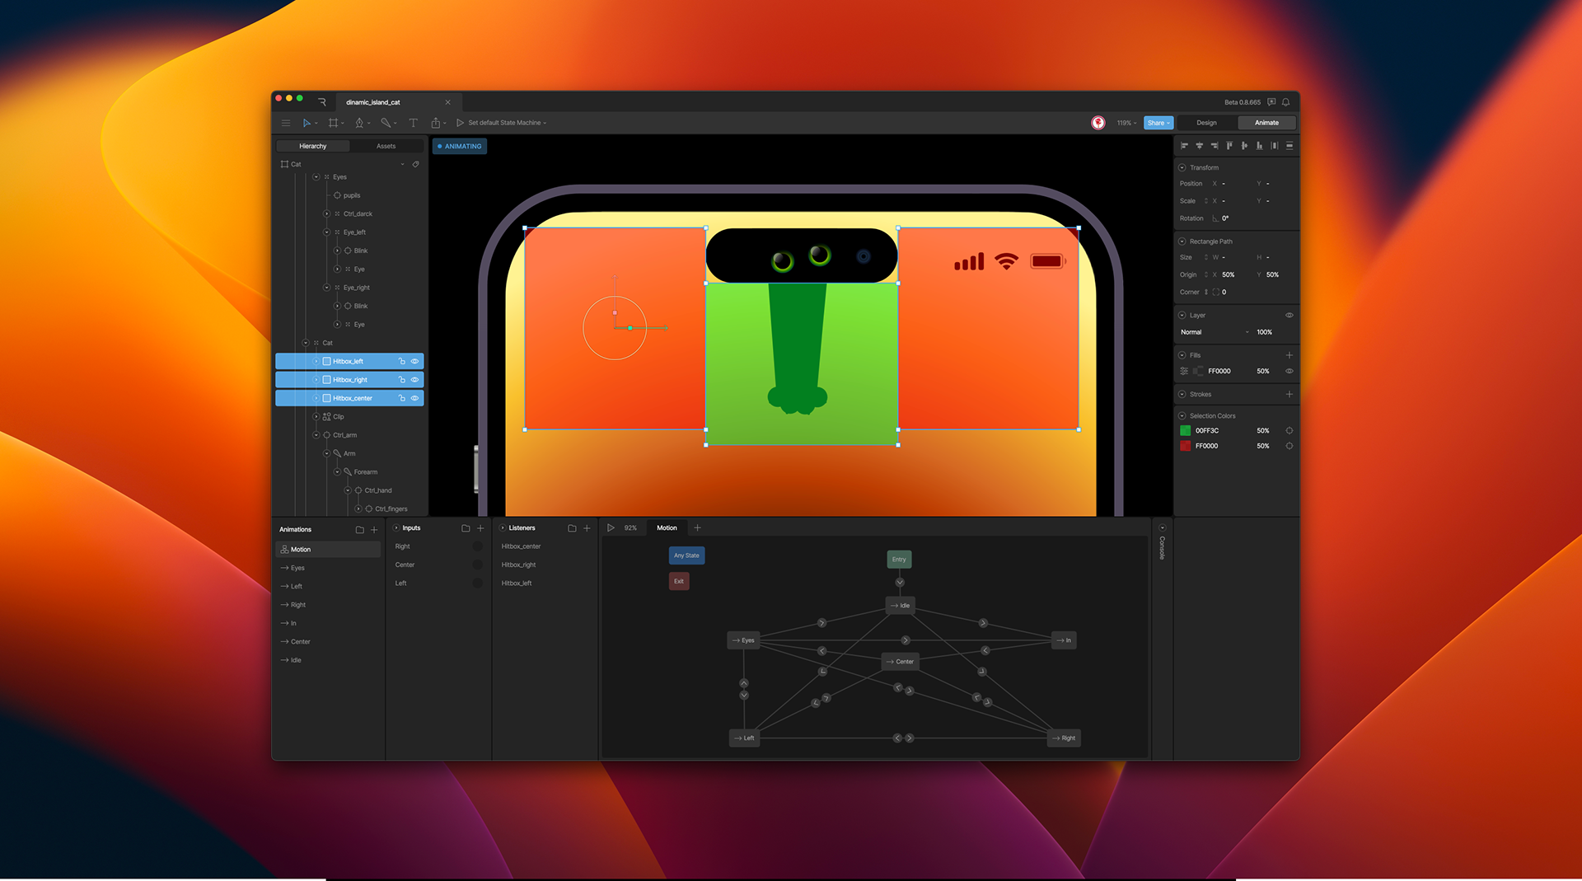Choose the Artboard tool

(x=333, y=123)
